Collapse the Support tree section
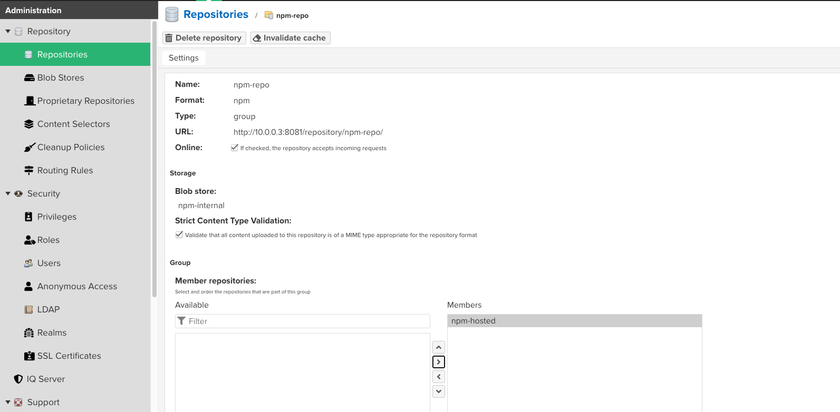Viewport: 840px width, 412px height. click(8, 403)
